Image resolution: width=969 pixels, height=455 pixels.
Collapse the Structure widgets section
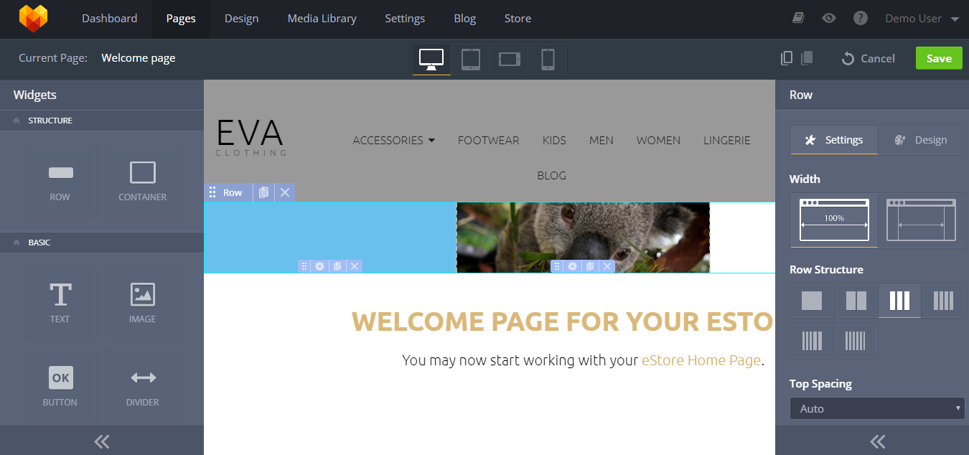tap(17, 121)
